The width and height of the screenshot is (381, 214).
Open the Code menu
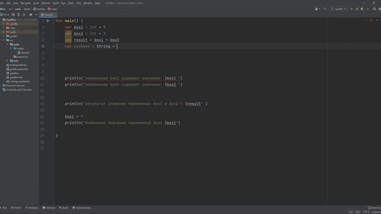[x=36, y=3]
